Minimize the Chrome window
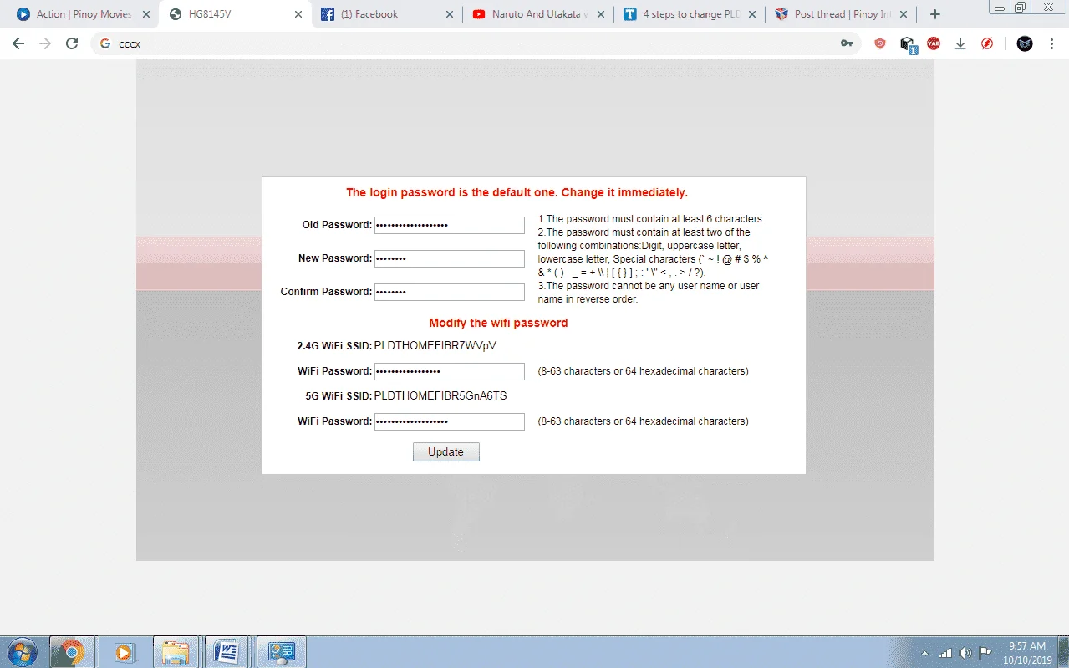 (x=1000, y=7)
